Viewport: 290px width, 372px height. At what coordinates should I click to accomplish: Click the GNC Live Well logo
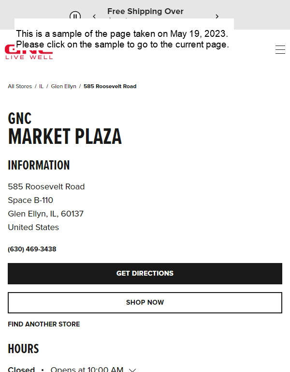[x=29, y=52]
